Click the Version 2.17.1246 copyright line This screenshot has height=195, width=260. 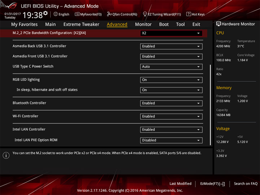pos(130,191)
